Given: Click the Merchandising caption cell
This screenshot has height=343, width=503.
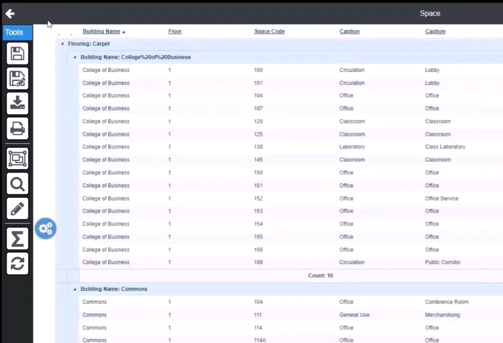Looking at the screenshot, I should click(442, 315).
